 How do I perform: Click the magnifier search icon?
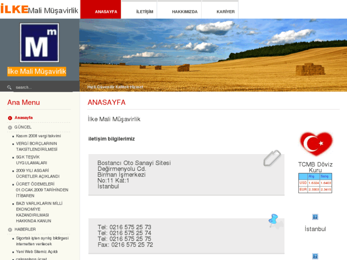coord(9,87)
